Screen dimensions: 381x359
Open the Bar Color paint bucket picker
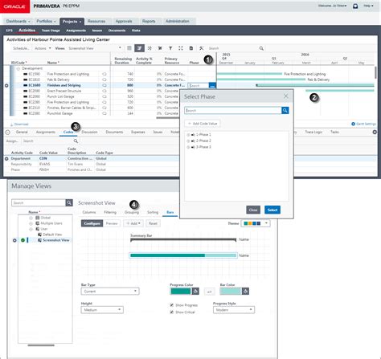click(245, 292)
